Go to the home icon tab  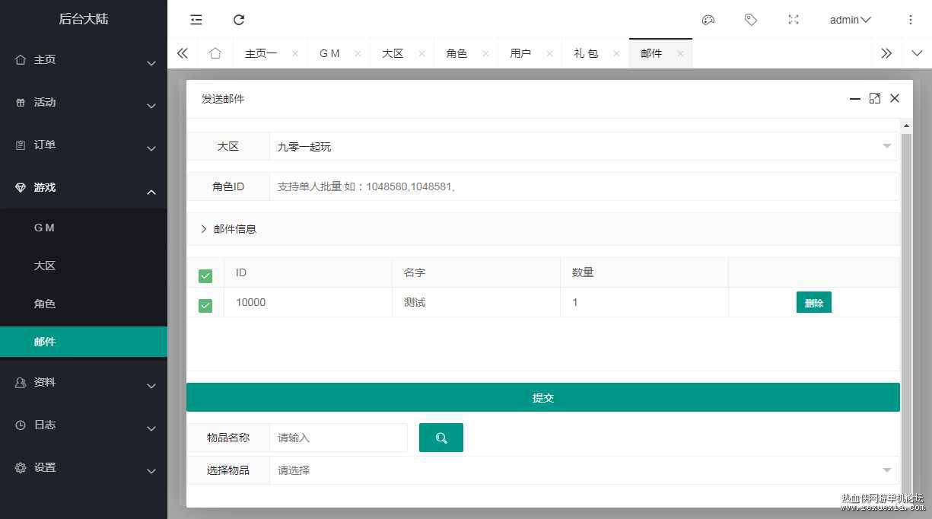tap(215, 53)
